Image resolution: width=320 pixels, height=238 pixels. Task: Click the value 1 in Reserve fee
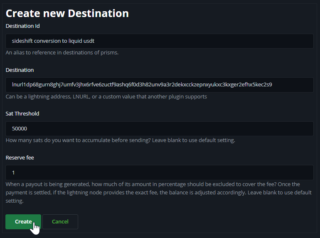click(x=13, y=173)
